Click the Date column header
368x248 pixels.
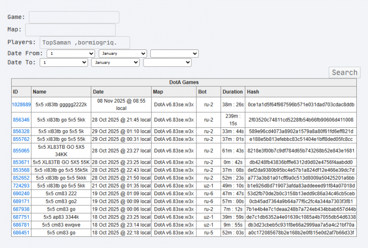point(121,92)
